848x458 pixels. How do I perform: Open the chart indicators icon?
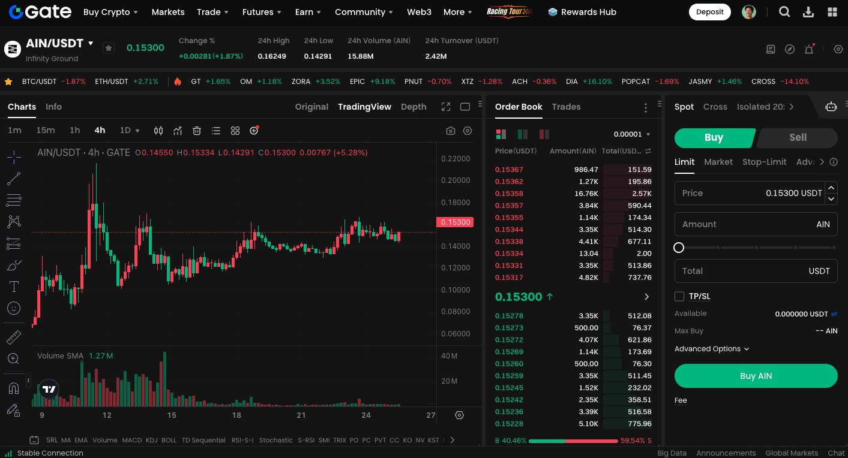pos(178,131)
